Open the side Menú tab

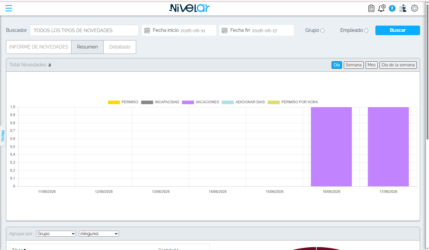[3, 136]
